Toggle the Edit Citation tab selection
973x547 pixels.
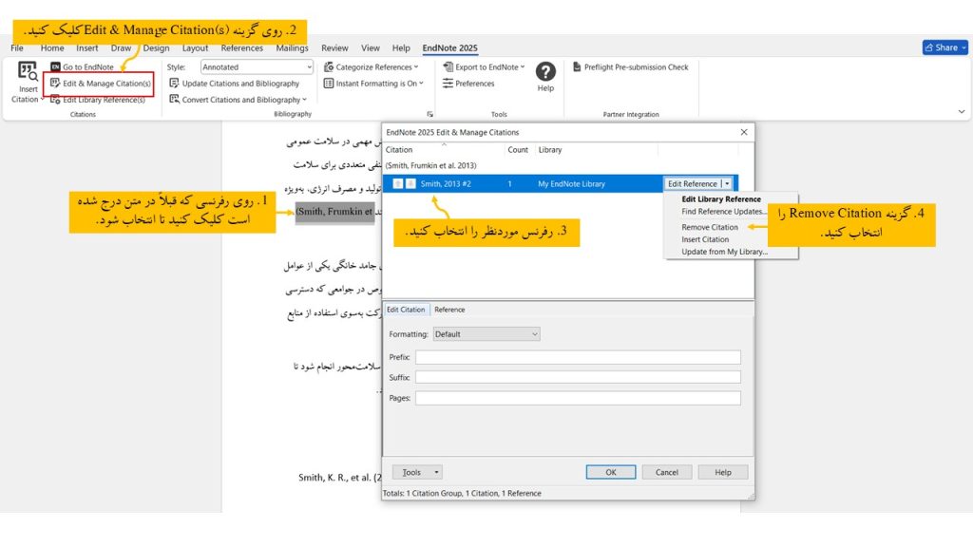coord(407,309)
